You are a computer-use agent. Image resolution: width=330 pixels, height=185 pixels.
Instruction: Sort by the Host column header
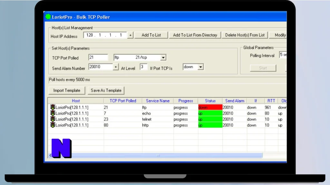tap(76, 101)
